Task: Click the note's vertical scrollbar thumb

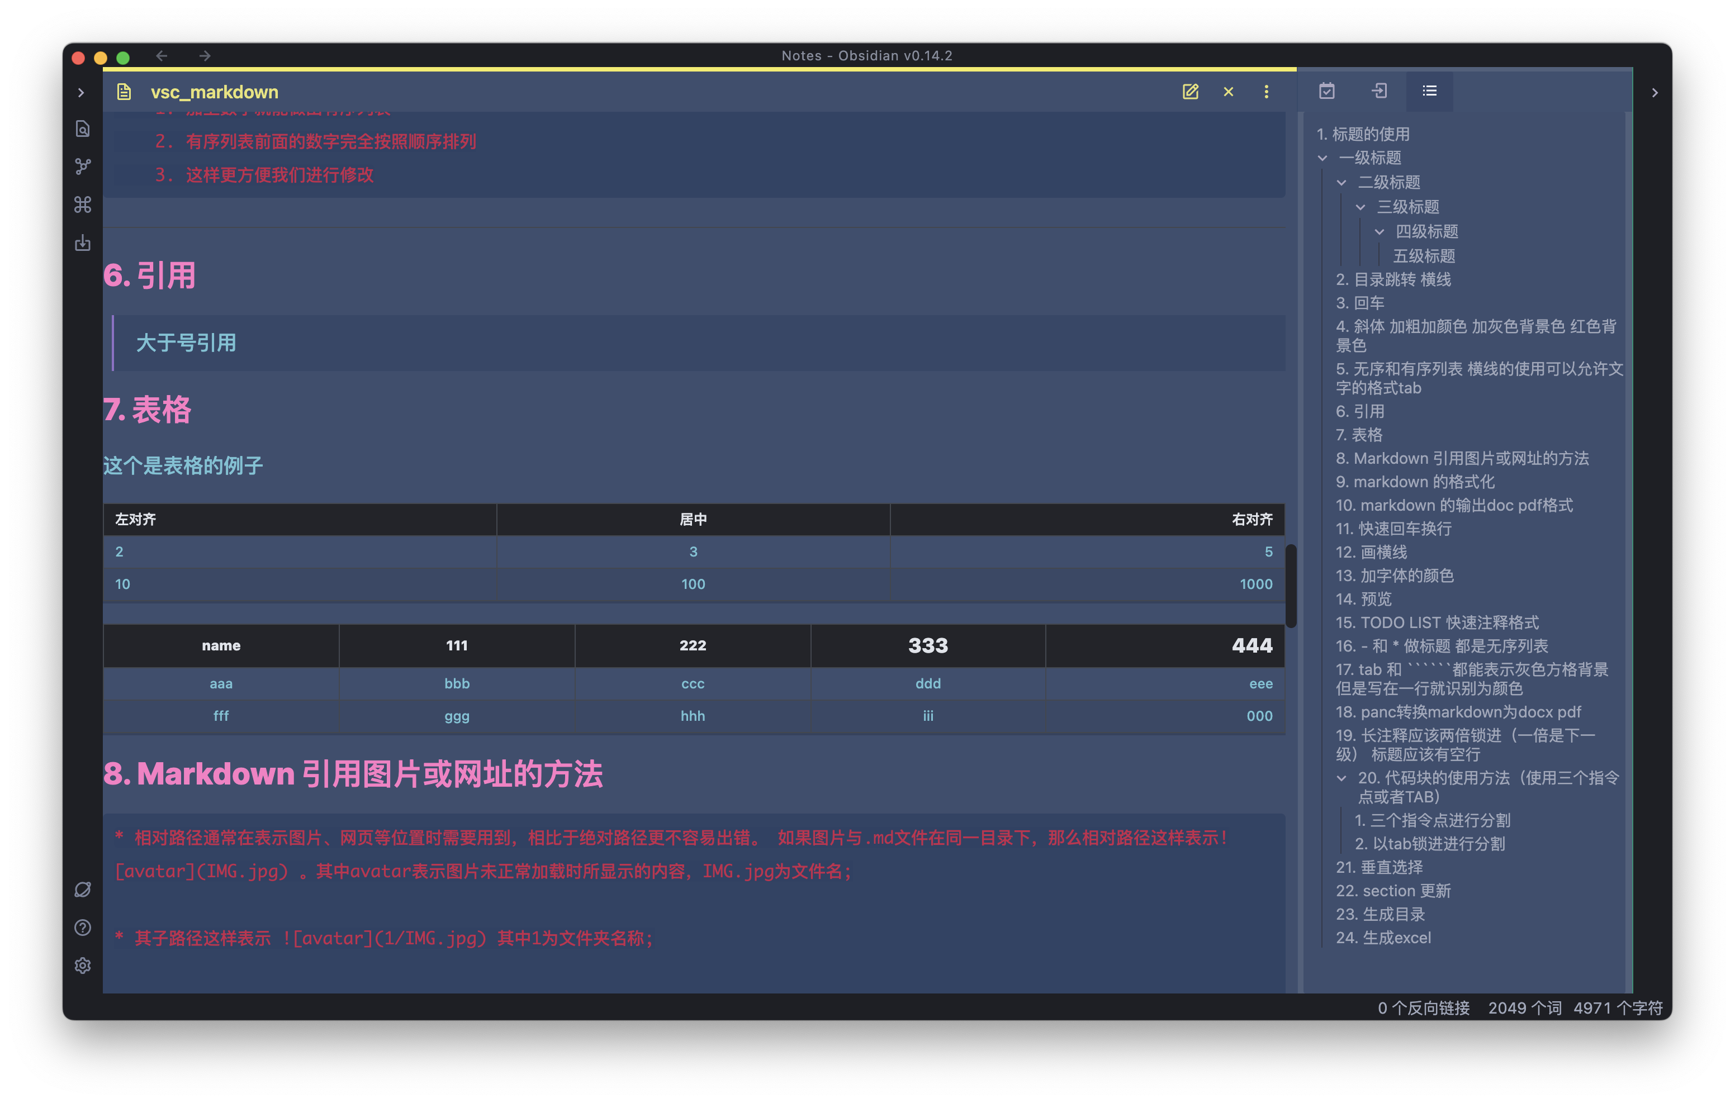Action: click(1291, 585)
